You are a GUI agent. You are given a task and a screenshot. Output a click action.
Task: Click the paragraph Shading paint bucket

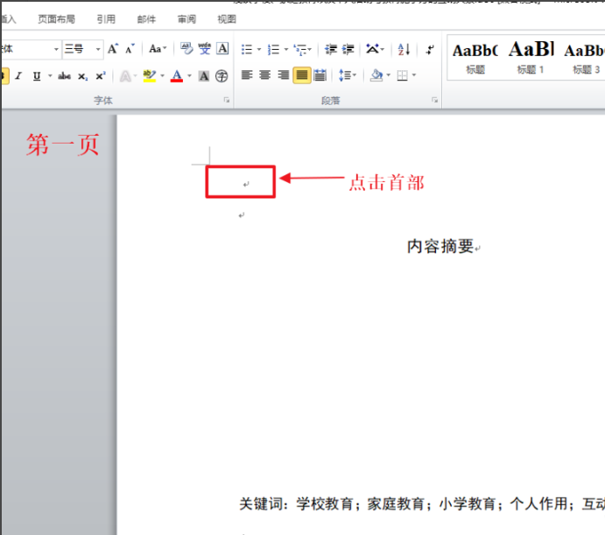click(x=376, y=75)
